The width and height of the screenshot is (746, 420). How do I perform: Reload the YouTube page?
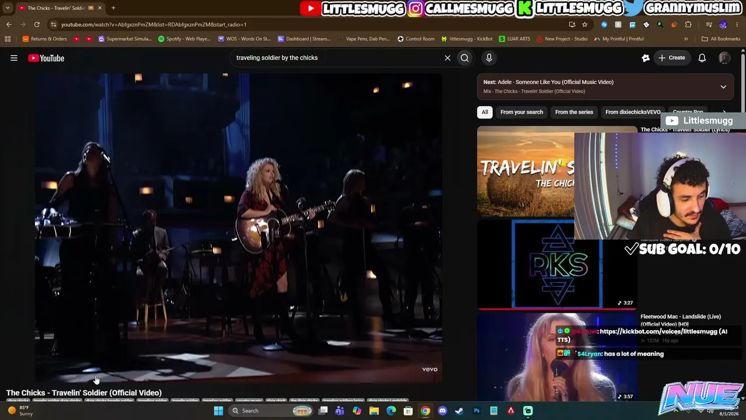pyautogui.click(x=37, y=24)
